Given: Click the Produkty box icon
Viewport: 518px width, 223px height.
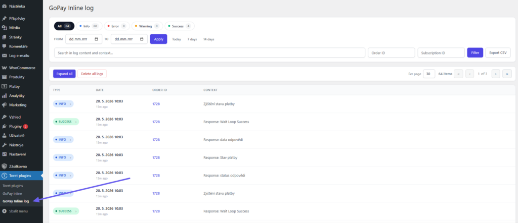Looking at the screenshot, I should tap(4, 77).
